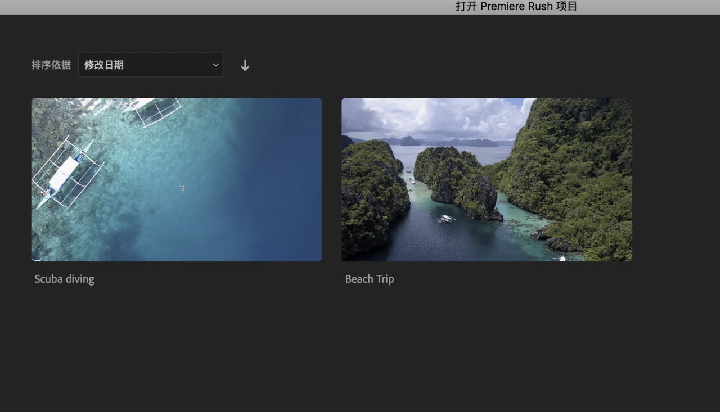The image size is (720, 412).
Task: Click the Scuba diving preview image
Action: (176, 179)
